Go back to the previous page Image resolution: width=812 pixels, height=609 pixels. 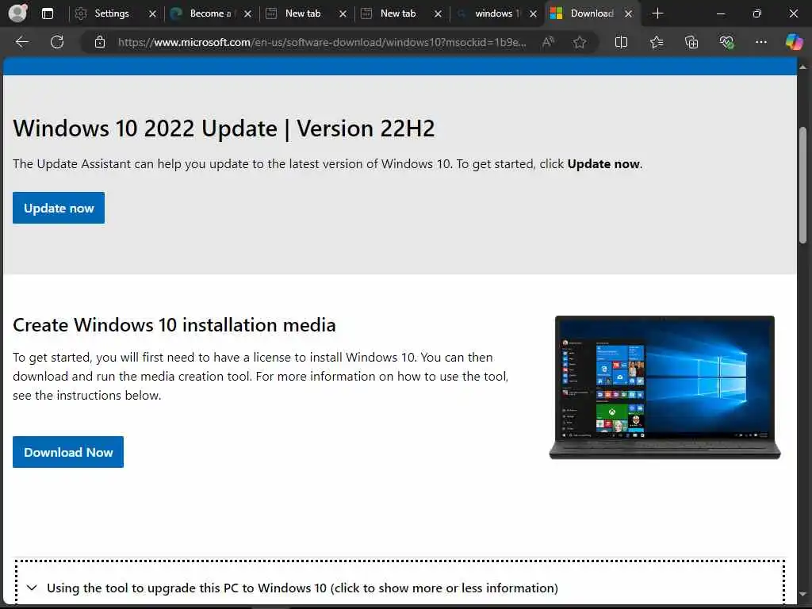(x=21, y=42)
